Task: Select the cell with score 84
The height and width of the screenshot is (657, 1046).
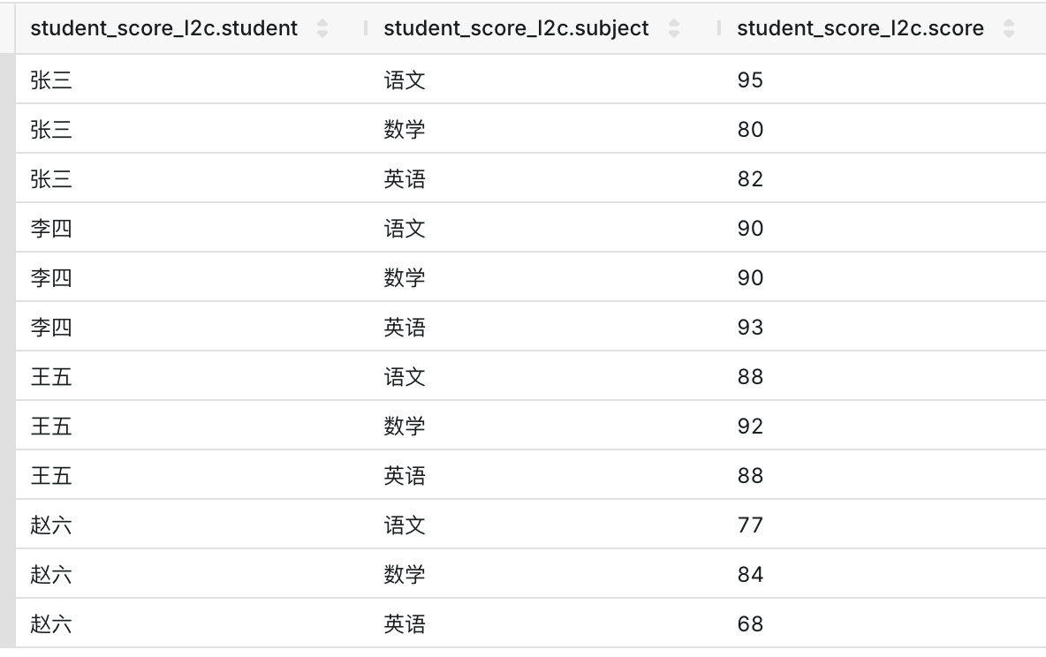Action: pos(750,575)
